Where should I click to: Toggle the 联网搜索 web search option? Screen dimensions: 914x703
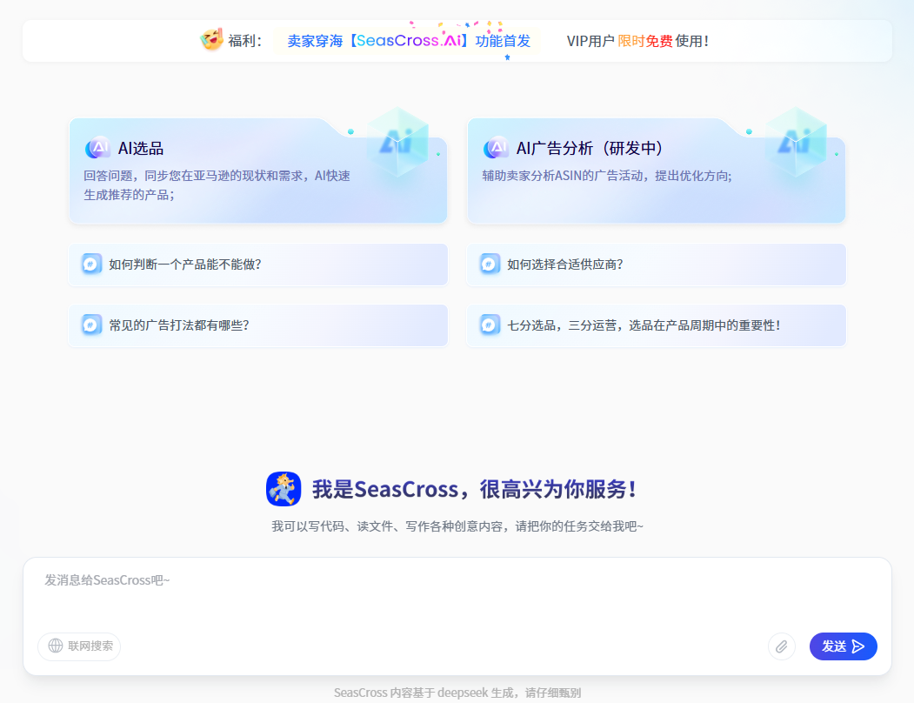(79, 646)
